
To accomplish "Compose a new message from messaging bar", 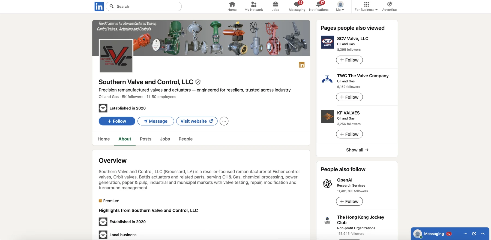I will point(474,234).
